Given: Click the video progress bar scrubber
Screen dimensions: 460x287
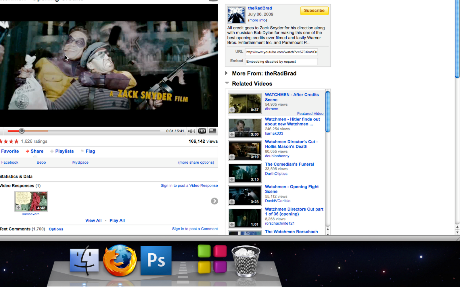Looking at the screenshot, I should (x=22, y=131).
